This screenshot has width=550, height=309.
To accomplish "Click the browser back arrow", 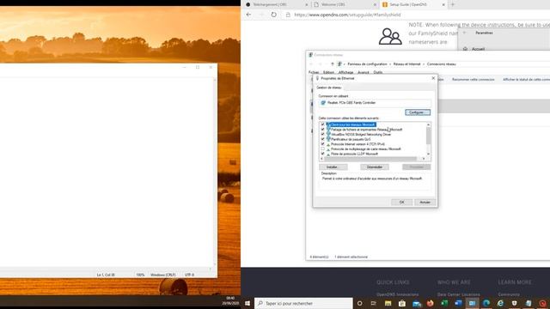I will (x=248, y=15).
